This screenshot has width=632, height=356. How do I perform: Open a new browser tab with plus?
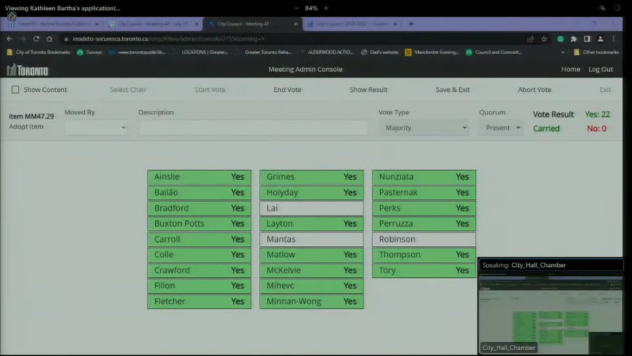click(x=411, y=24)
